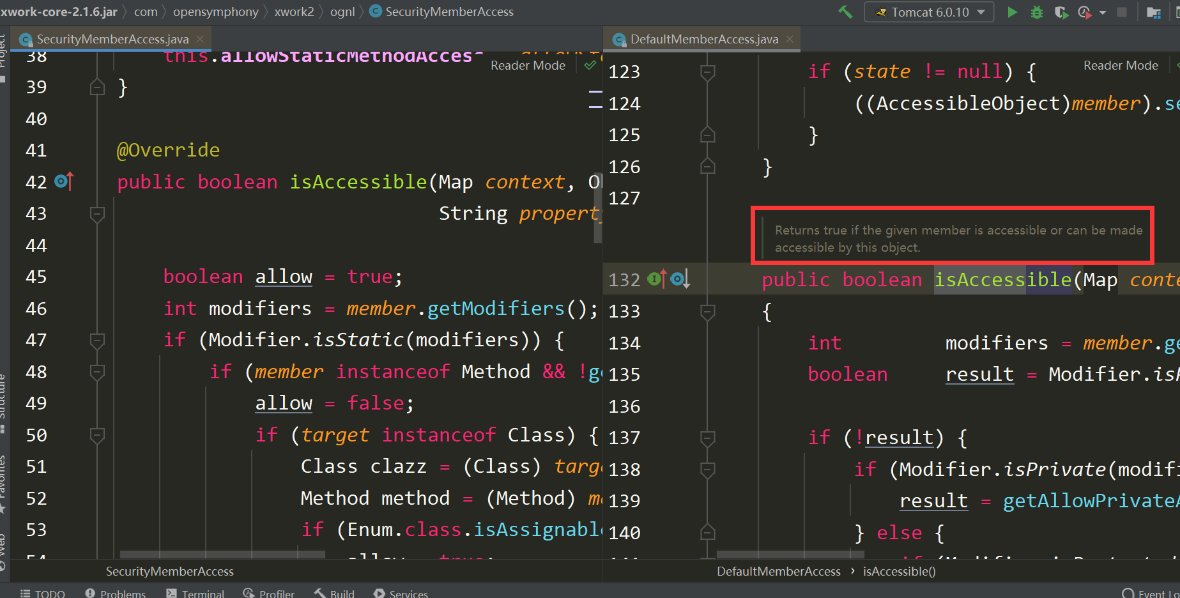Viewport: 1180px width, 598px height.
Task: Collapse method body fold at line 133
Action: (x=707, y=312)
